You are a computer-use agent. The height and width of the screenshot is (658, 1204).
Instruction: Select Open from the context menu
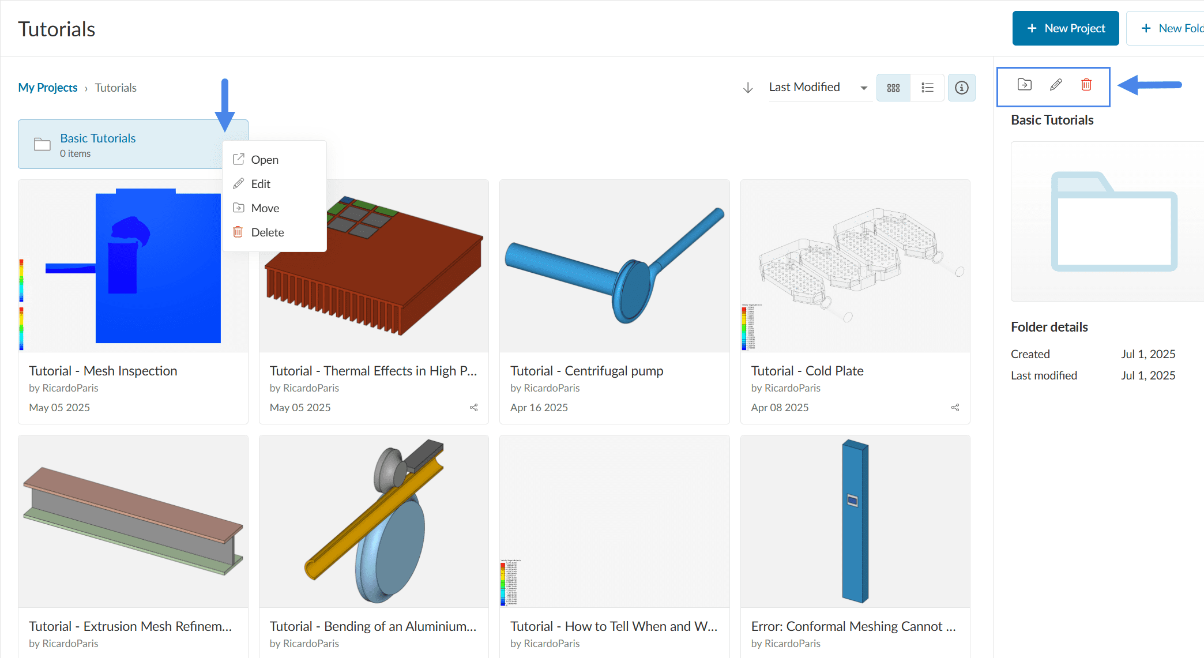(x=265, y=160)
